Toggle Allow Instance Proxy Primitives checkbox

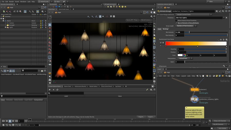(176, 21)
